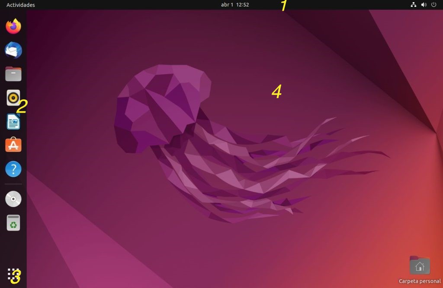
Task: Open LibreOffice Writer
Action: (x=13, y=121)
